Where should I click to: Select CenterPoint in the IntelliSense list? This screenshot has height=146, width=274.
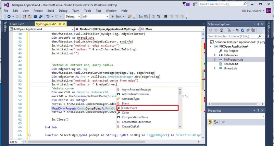[148, 108]
